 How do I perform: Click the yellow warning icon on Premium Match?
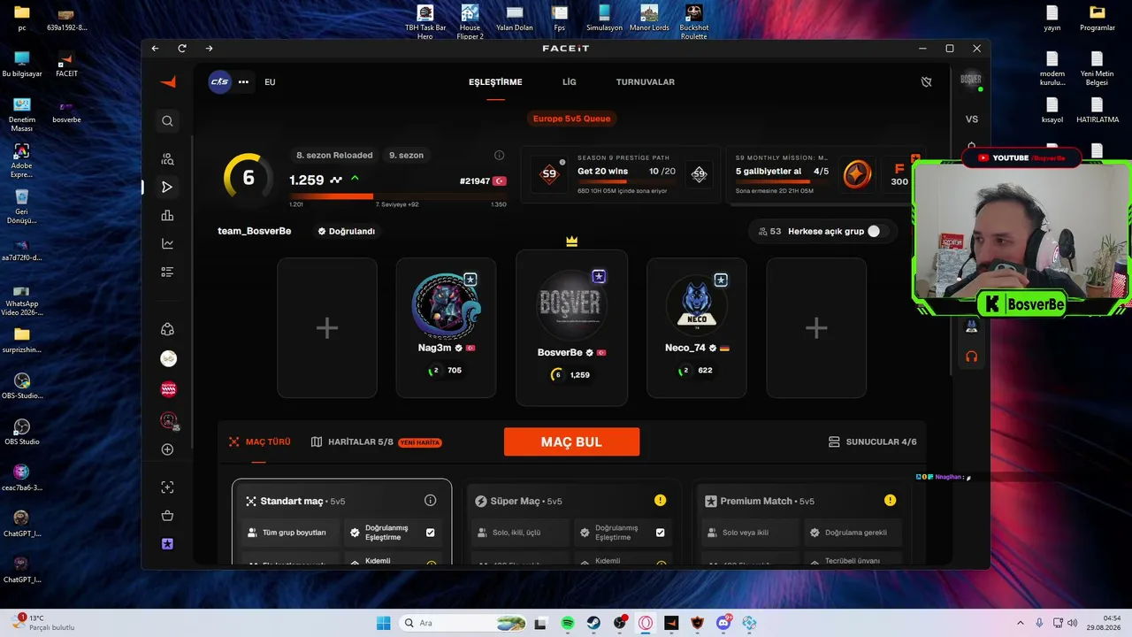coord(890,501)
